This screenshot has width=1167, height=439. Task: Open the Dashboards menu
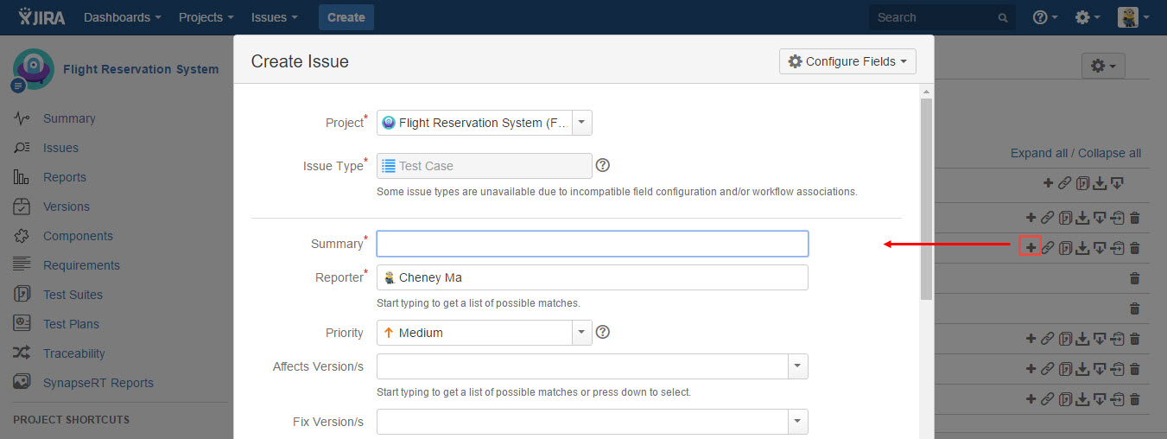tap(122, 17)
